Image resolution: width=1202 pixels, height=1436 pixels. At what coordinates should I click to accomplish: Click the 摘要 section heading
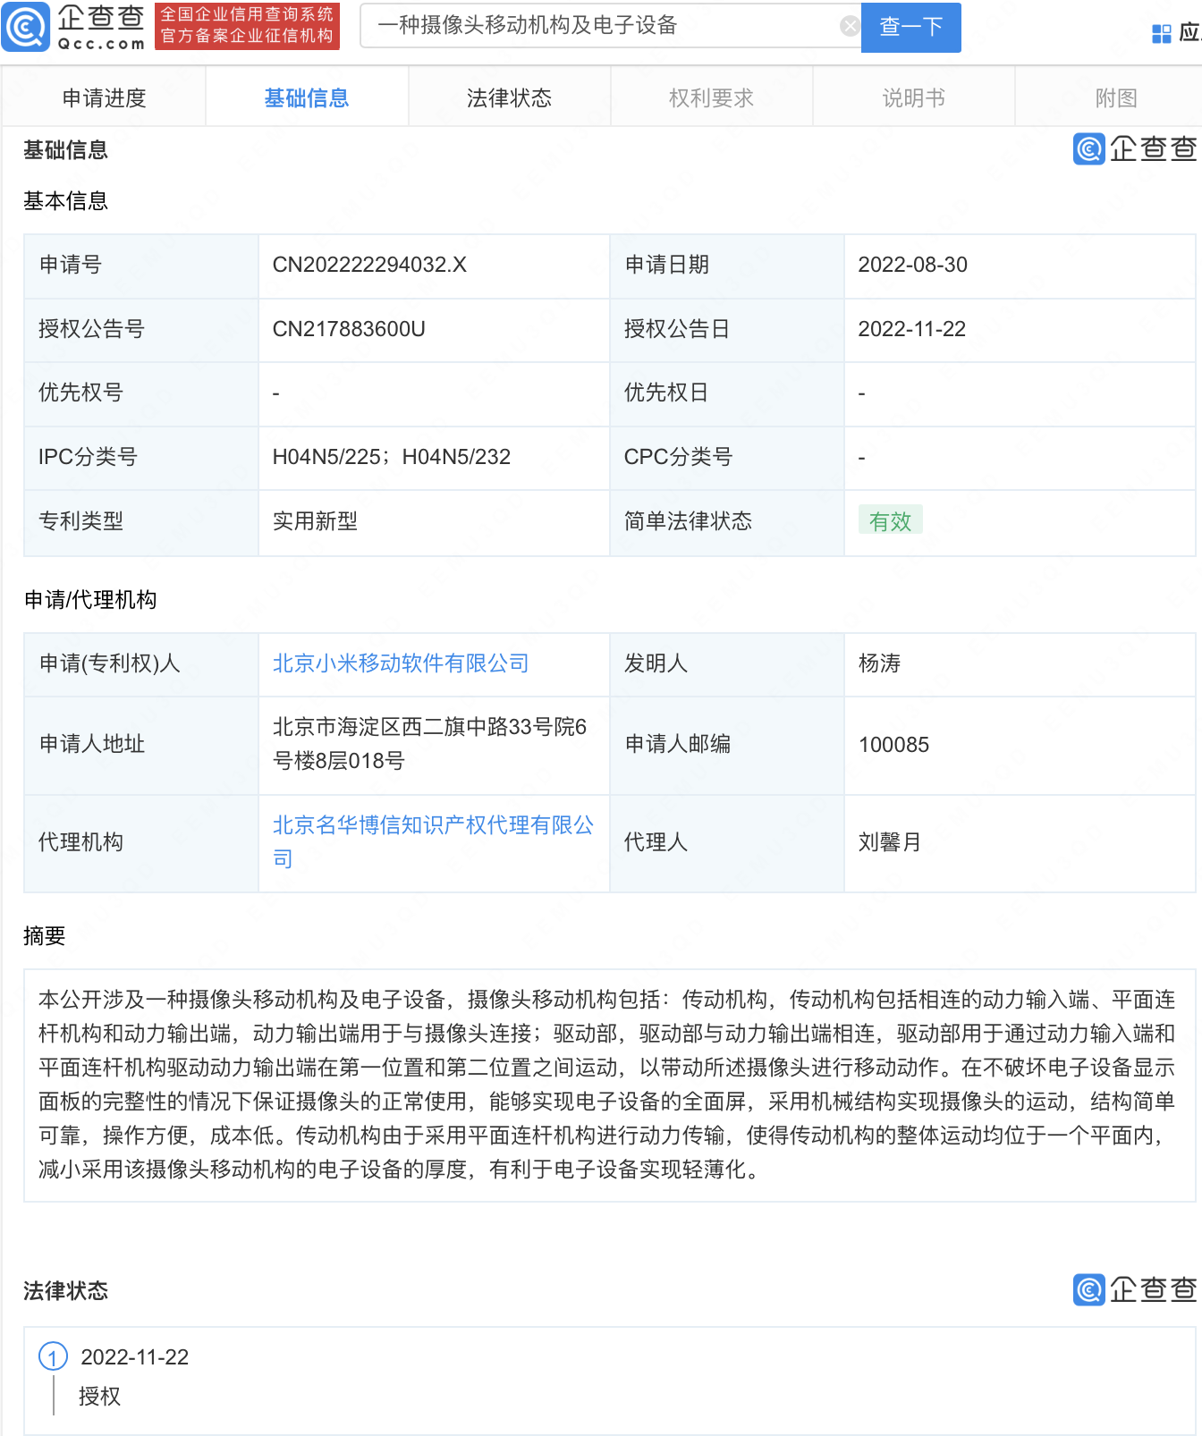click(x=44, y=936)
